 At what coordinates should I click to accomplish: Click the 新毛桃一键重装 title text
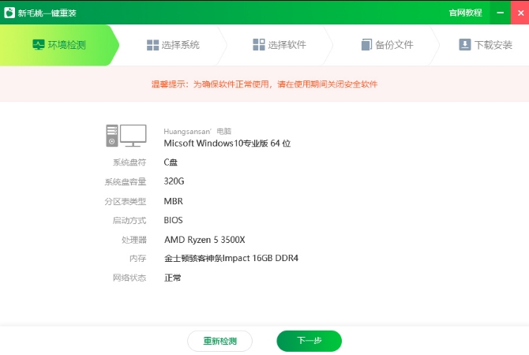[x=47, y=13]
